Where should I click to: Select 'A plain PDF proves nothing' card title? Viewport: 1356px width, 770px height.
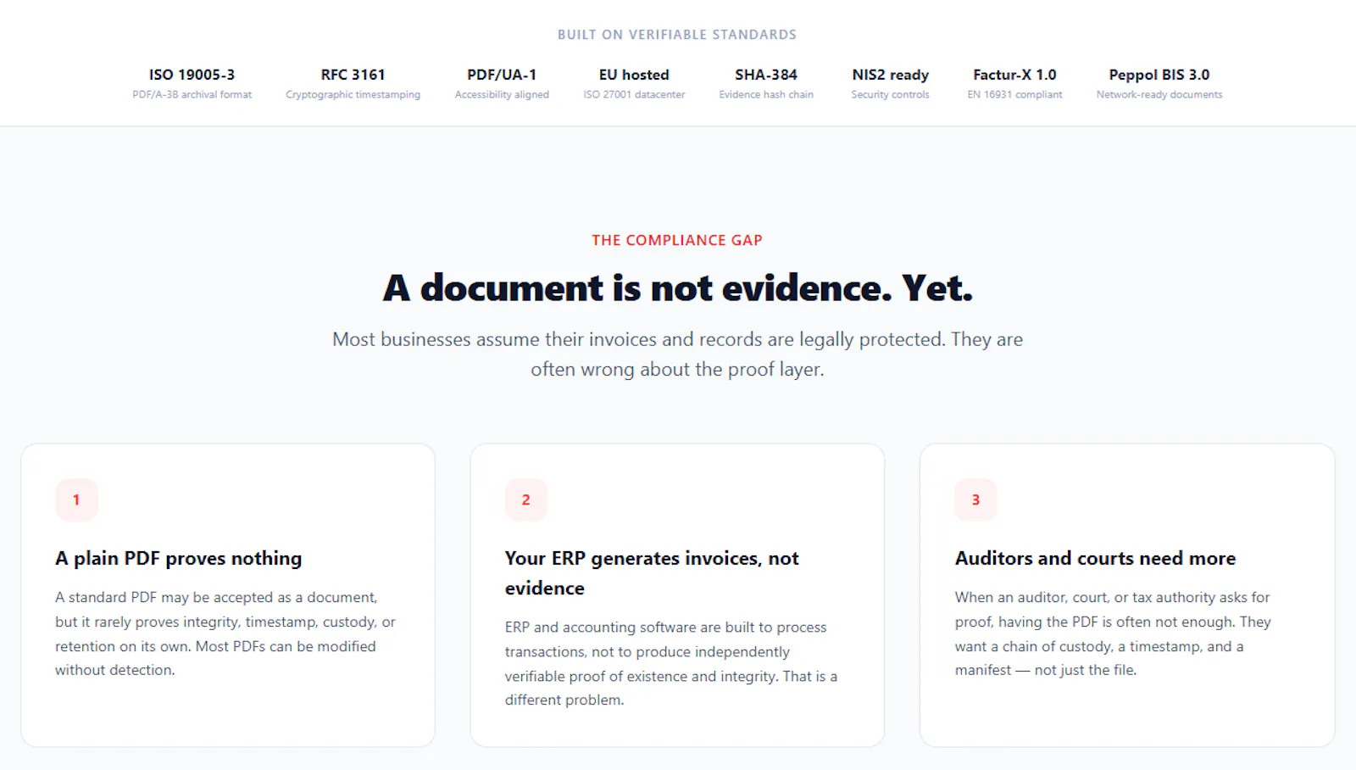(x=179, y=558)
